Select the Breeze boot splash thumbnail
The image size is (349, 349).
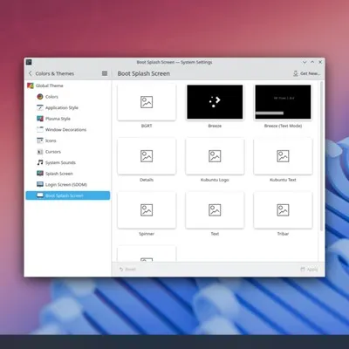tap(215, 102)
